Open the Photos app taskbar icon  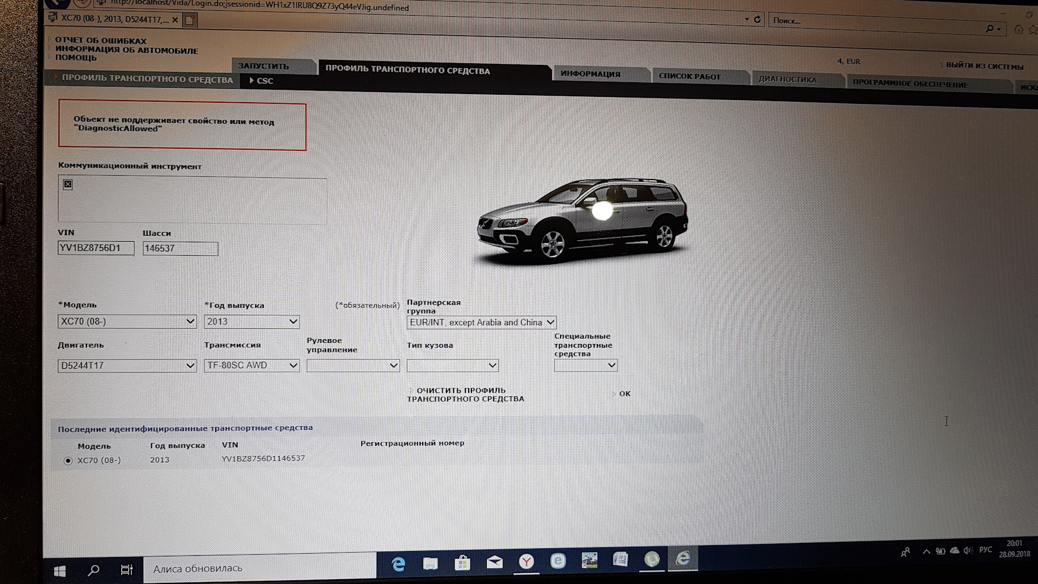(589, 560)
